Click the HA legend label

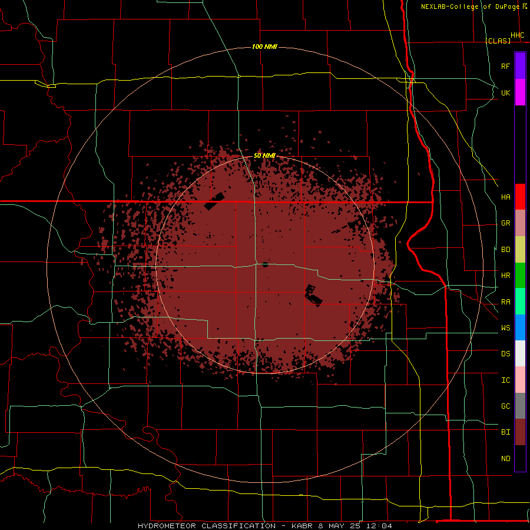coord(505,197)
